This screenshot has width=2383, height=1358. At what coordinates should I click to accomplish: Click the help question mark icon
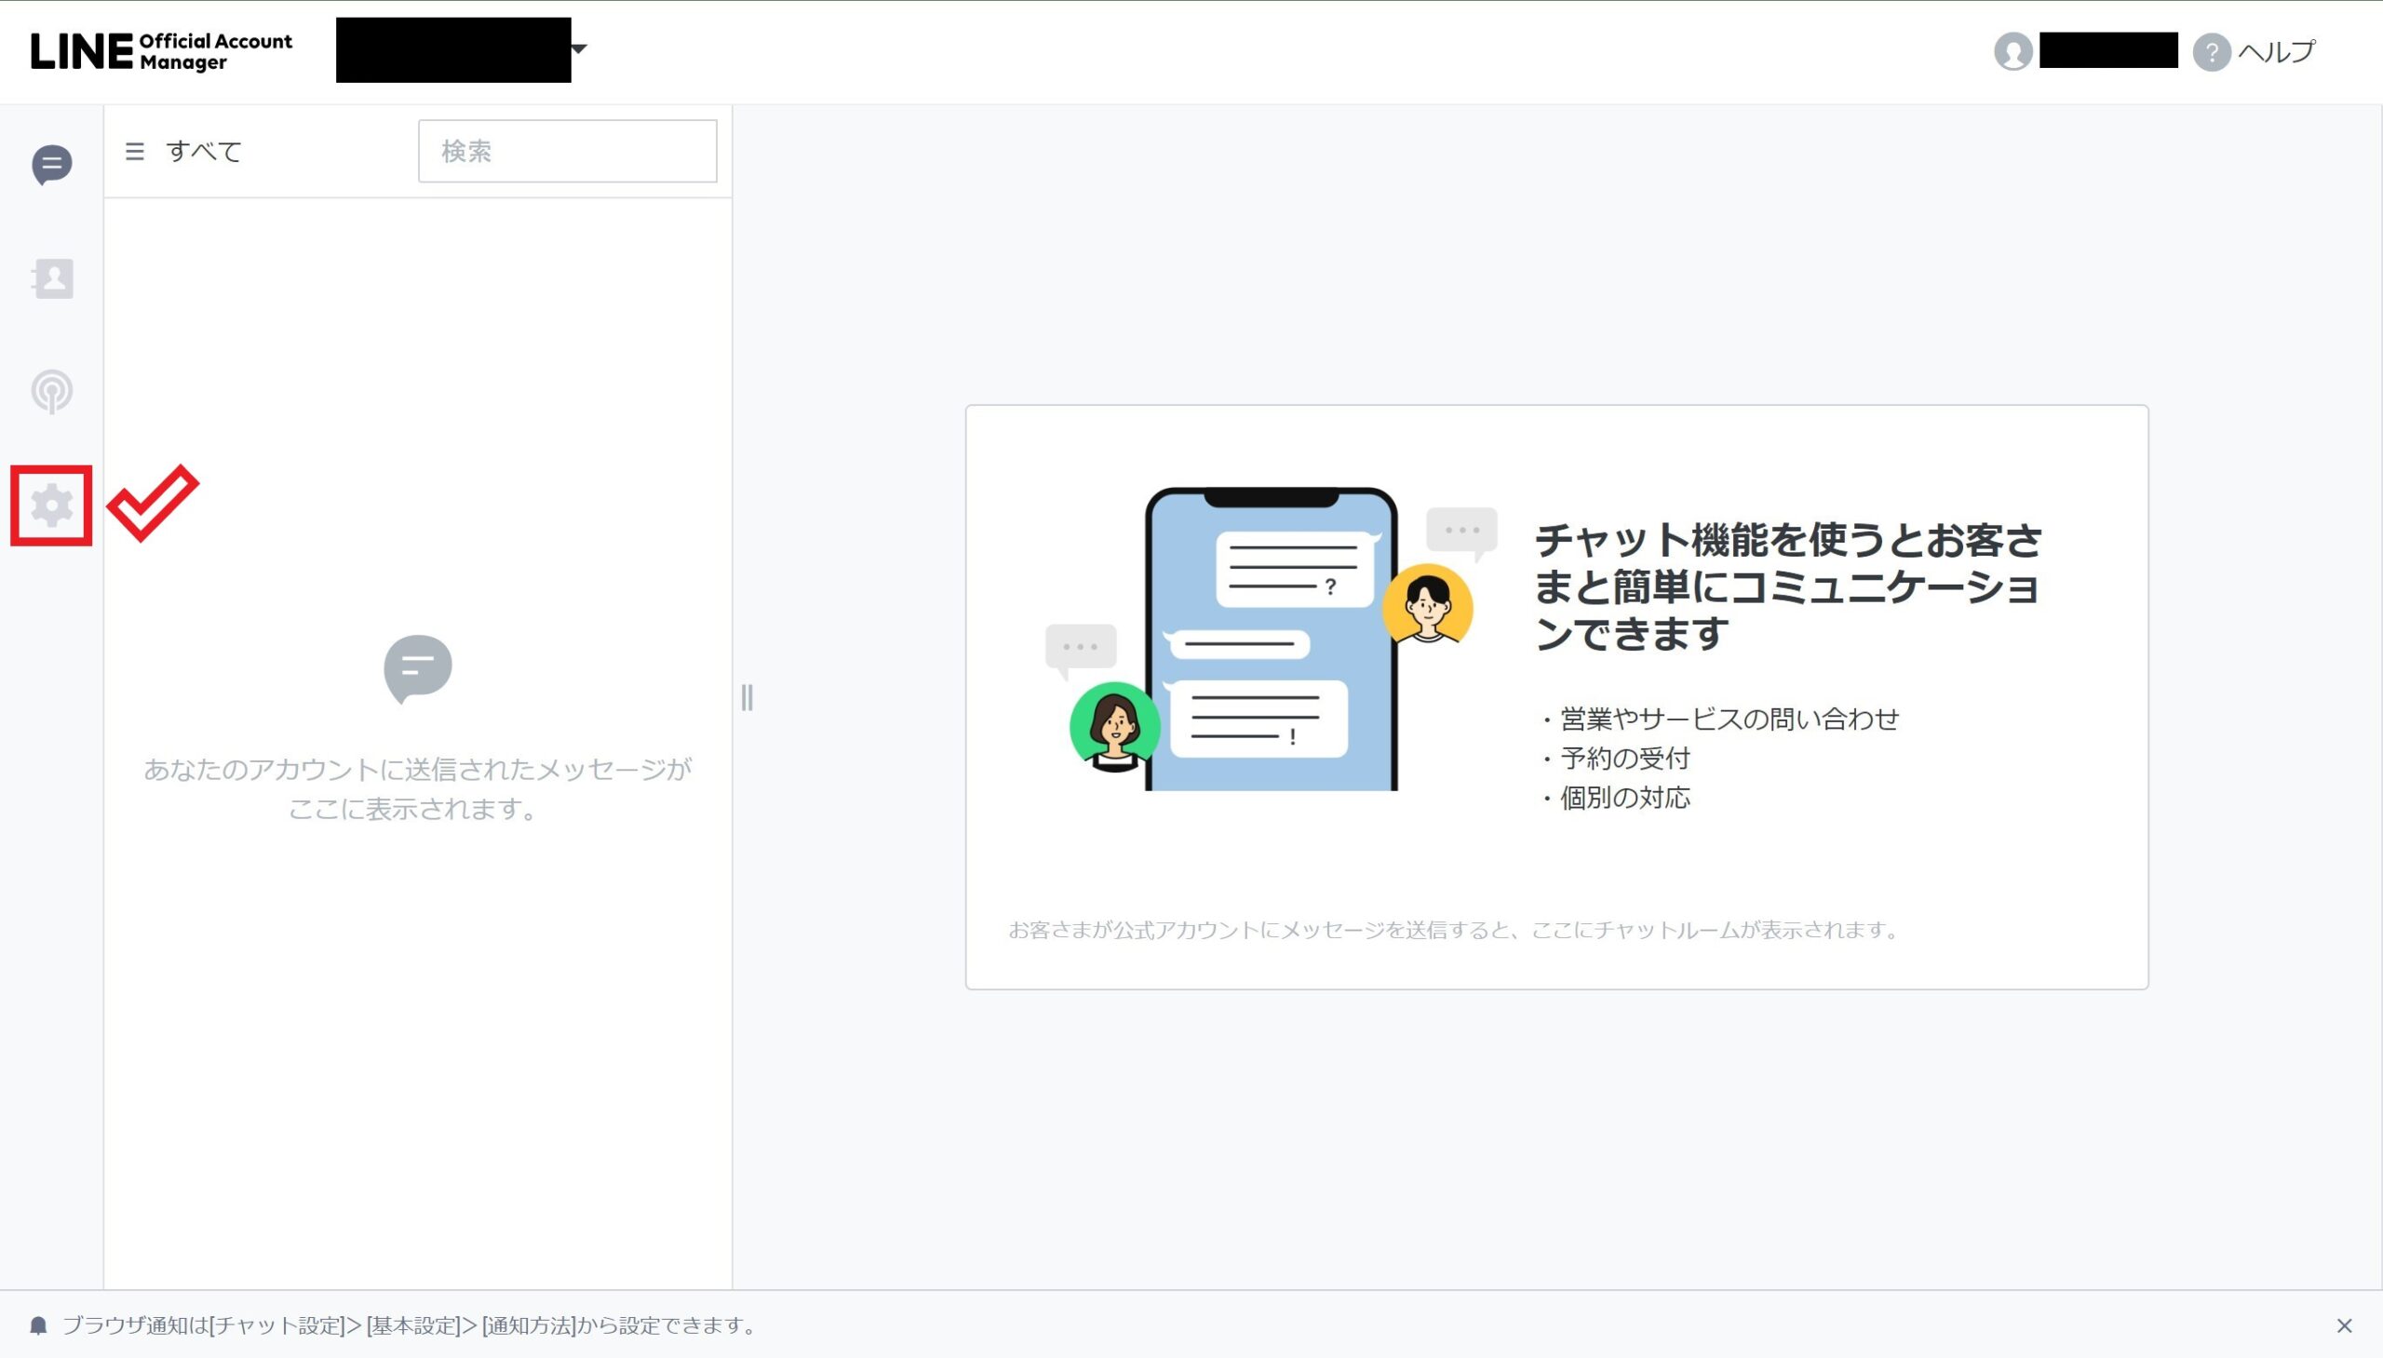click(2211, 51)
